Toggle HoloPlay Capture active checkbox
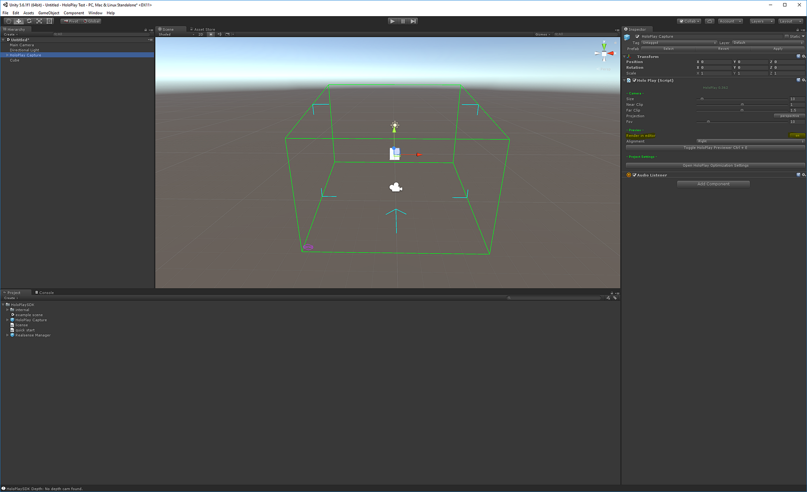 638,36
